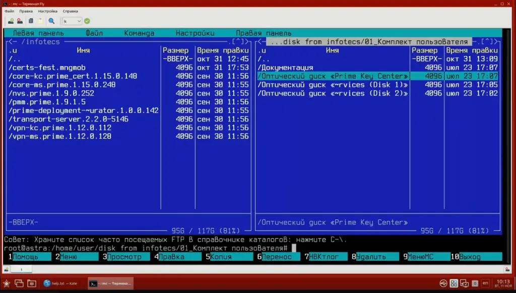Click the Время правки header in right panel
Viewport: 516px width, 293px height.
pyautogui.click(x=472, y=50)
